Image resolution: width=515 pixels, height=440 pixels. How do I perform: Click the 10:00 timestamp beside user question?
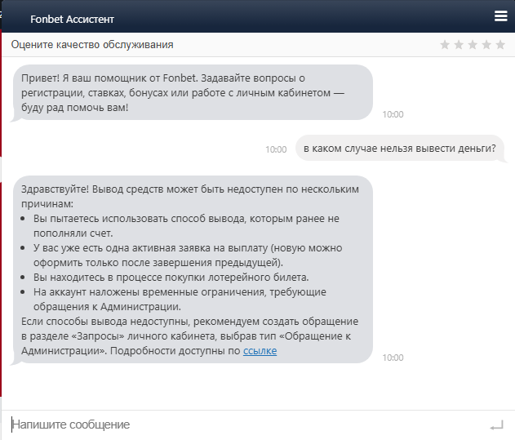276,149
